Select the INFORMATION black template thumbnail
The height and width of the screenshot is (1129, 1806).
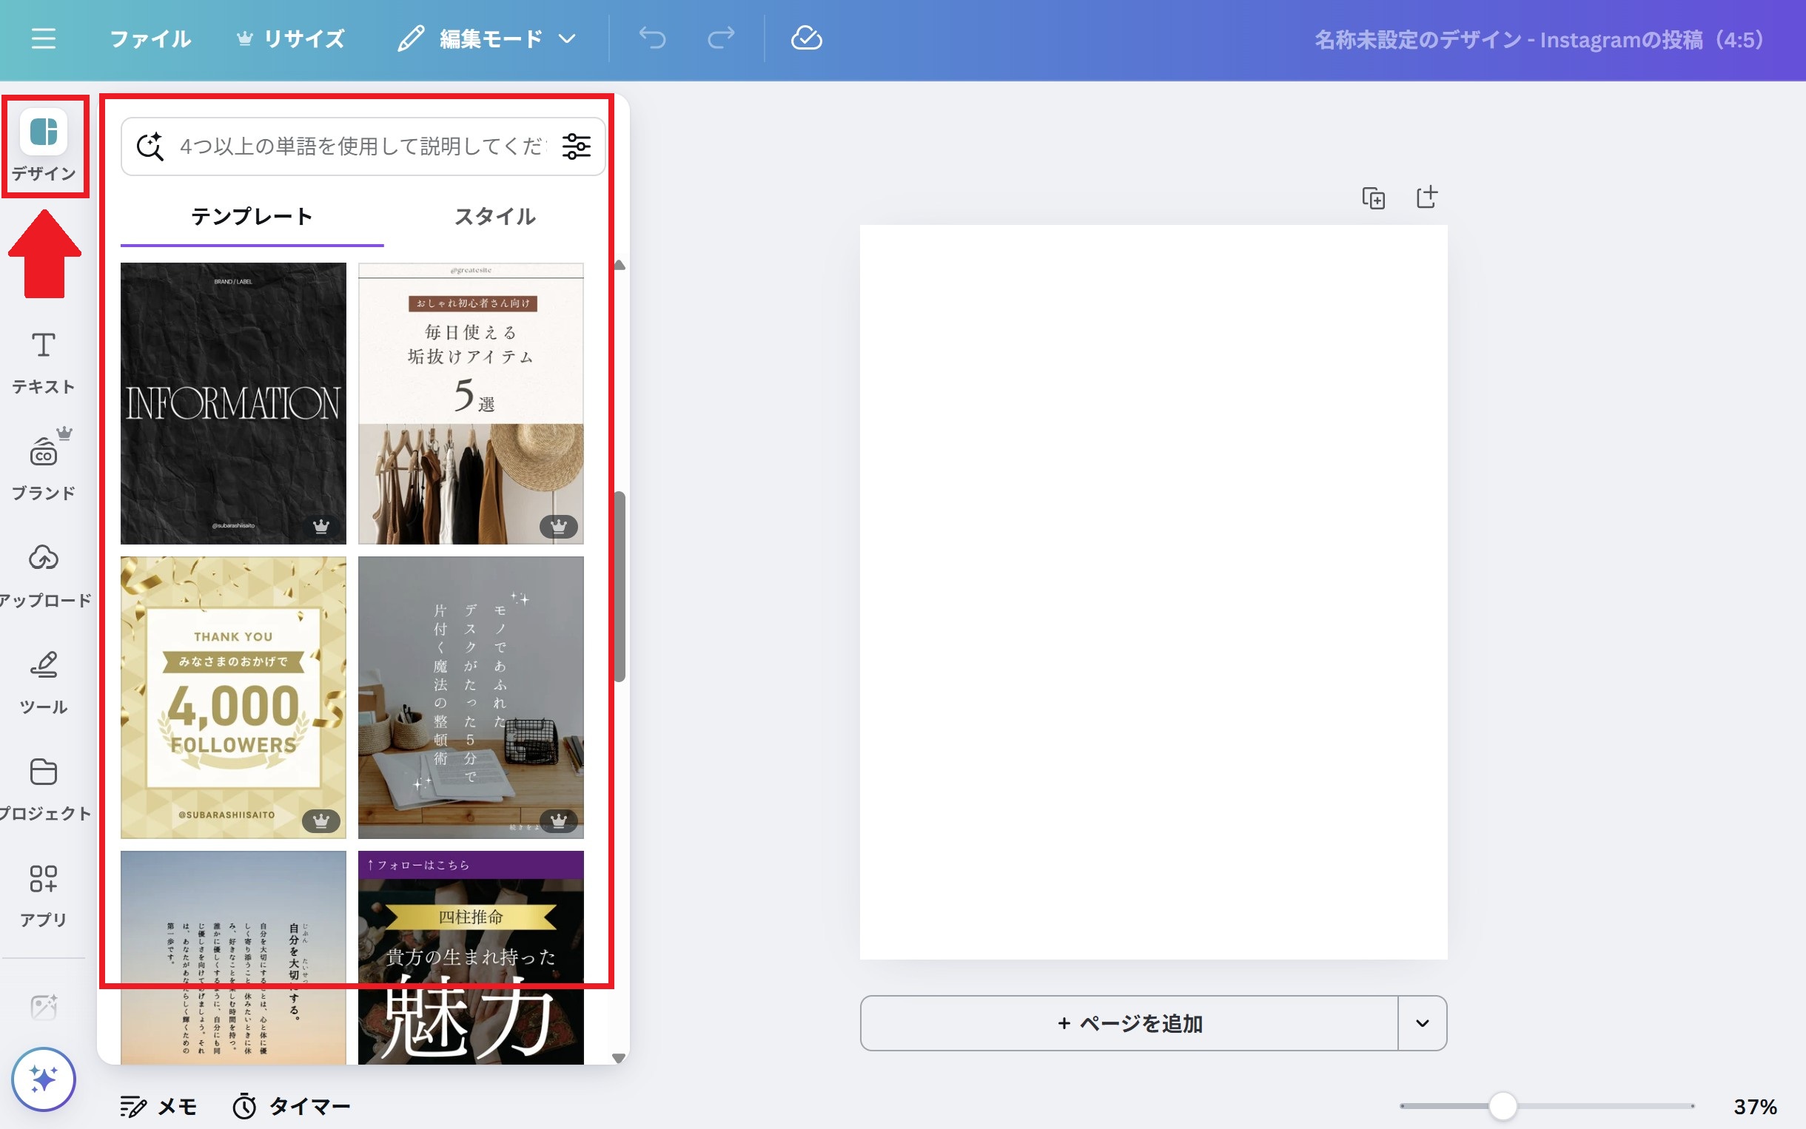(x=233, y=403)
